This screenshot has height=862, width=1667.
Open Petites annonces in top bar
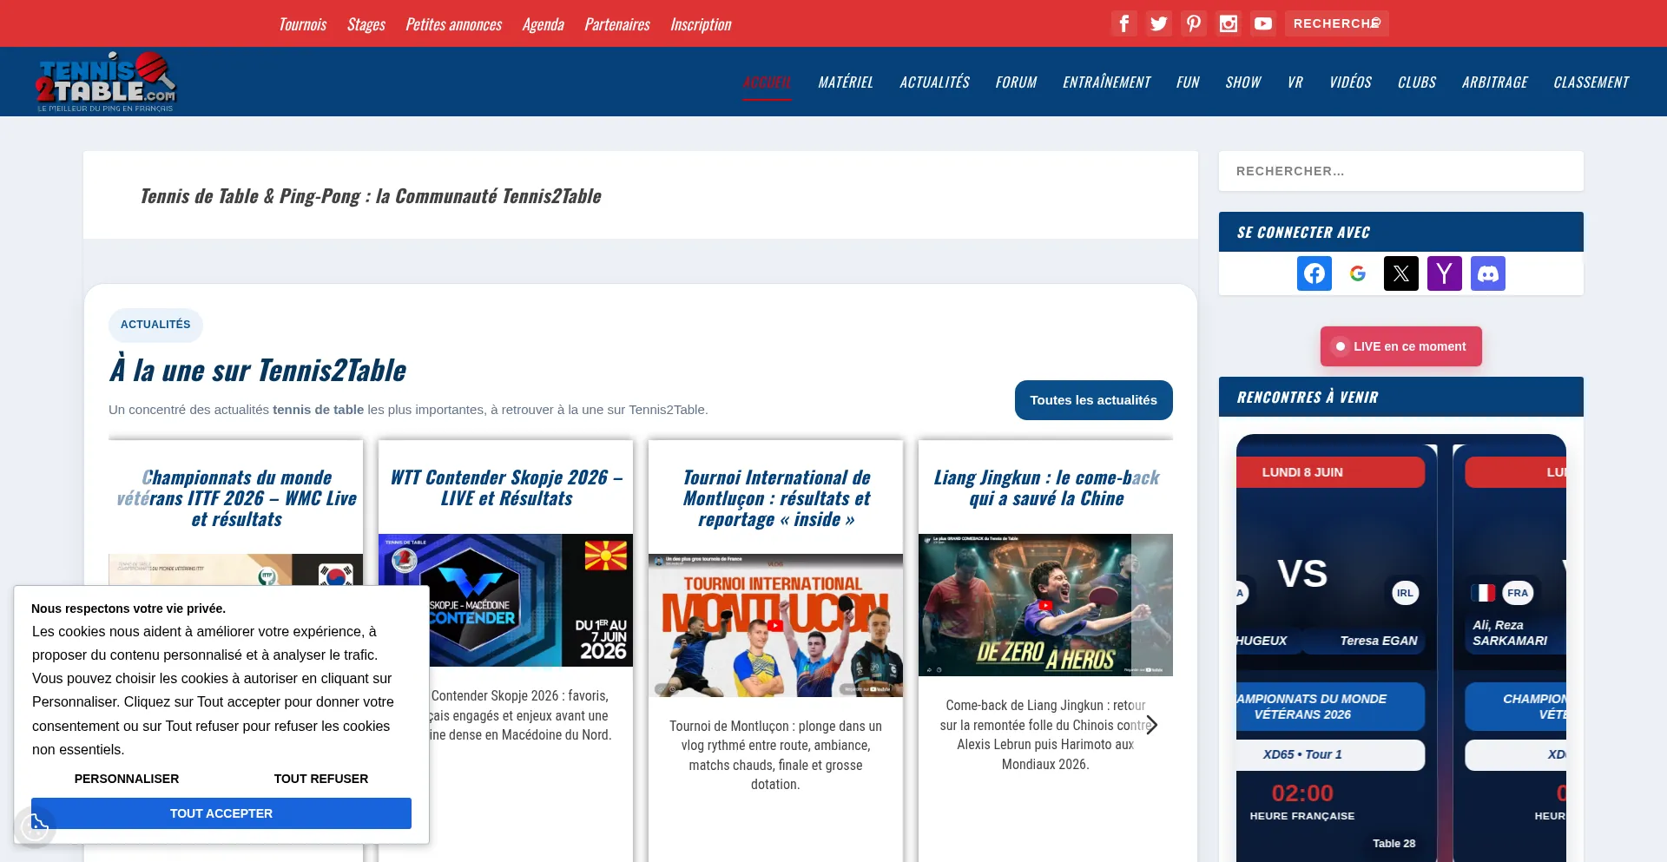[x=454, y=24]
